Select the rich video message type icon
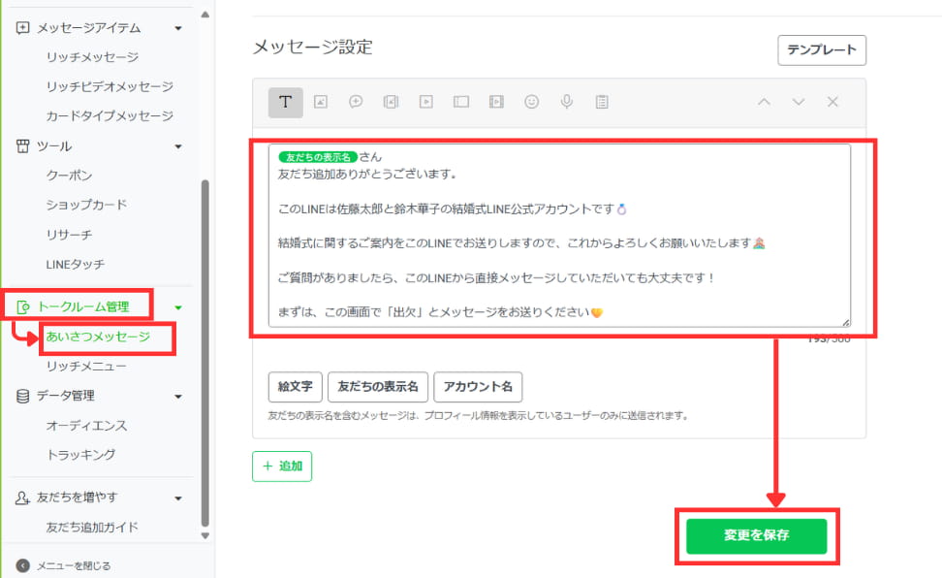The width and height of the screenshot is (942, 578). coord(496,102)
